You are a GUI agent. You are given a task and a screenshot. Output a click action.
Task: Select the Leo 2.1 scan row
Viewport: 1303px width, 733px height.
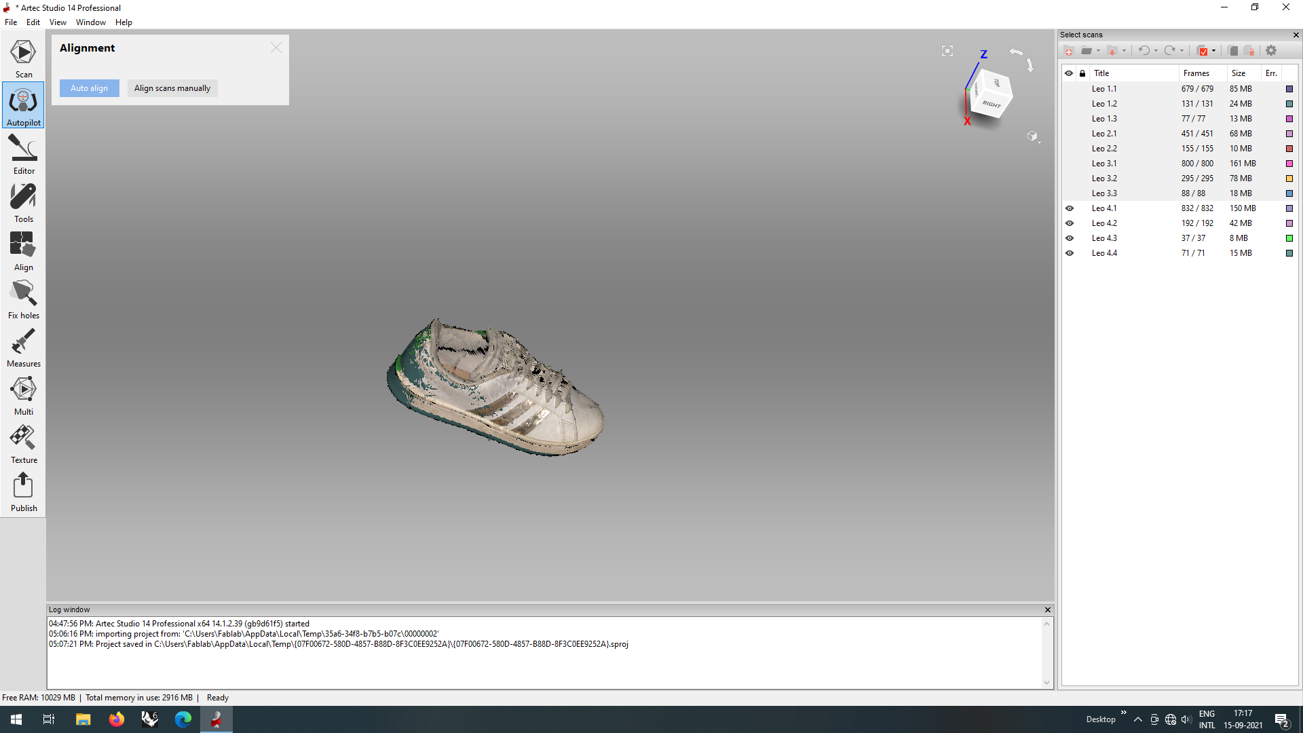coord(1179,134)
